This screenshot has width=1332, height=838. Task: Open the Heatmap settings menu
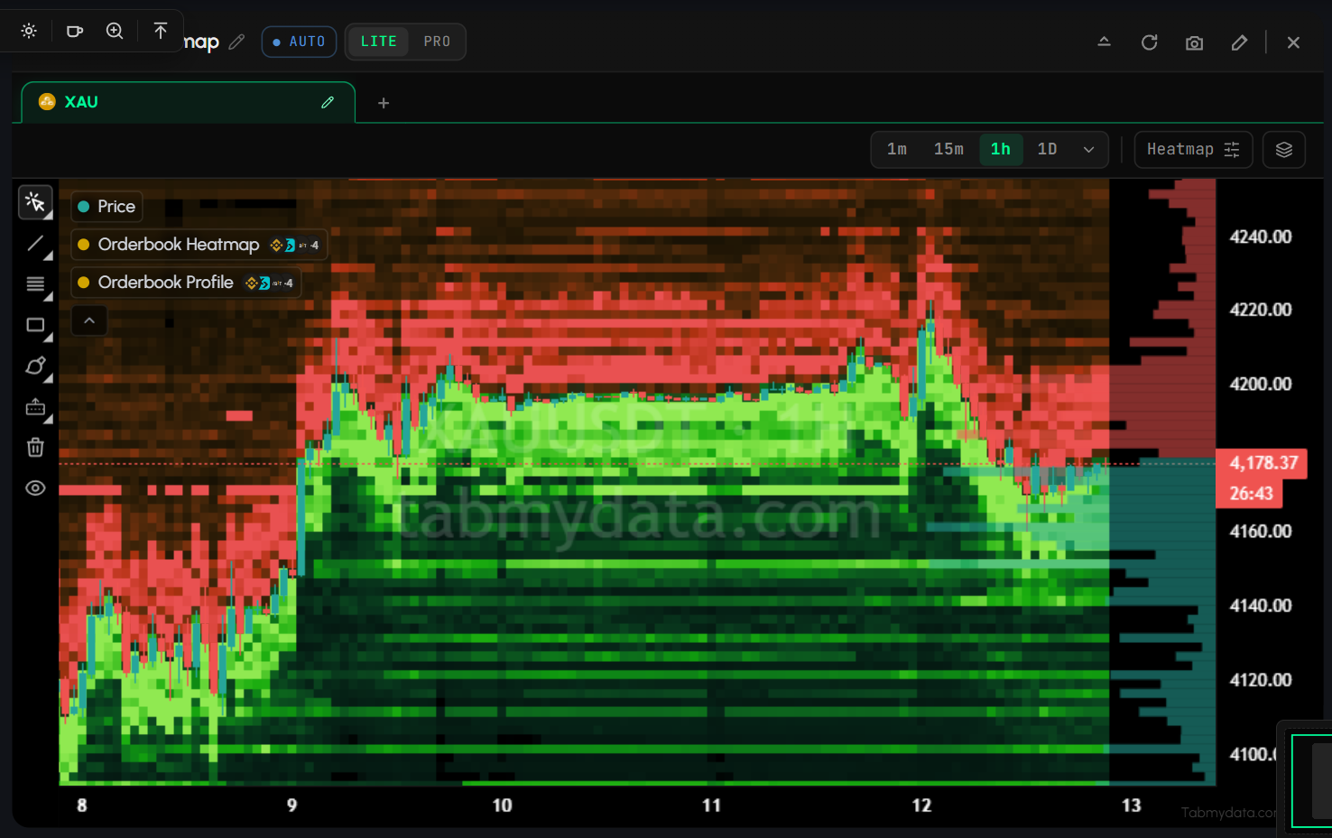[1193, 150]
